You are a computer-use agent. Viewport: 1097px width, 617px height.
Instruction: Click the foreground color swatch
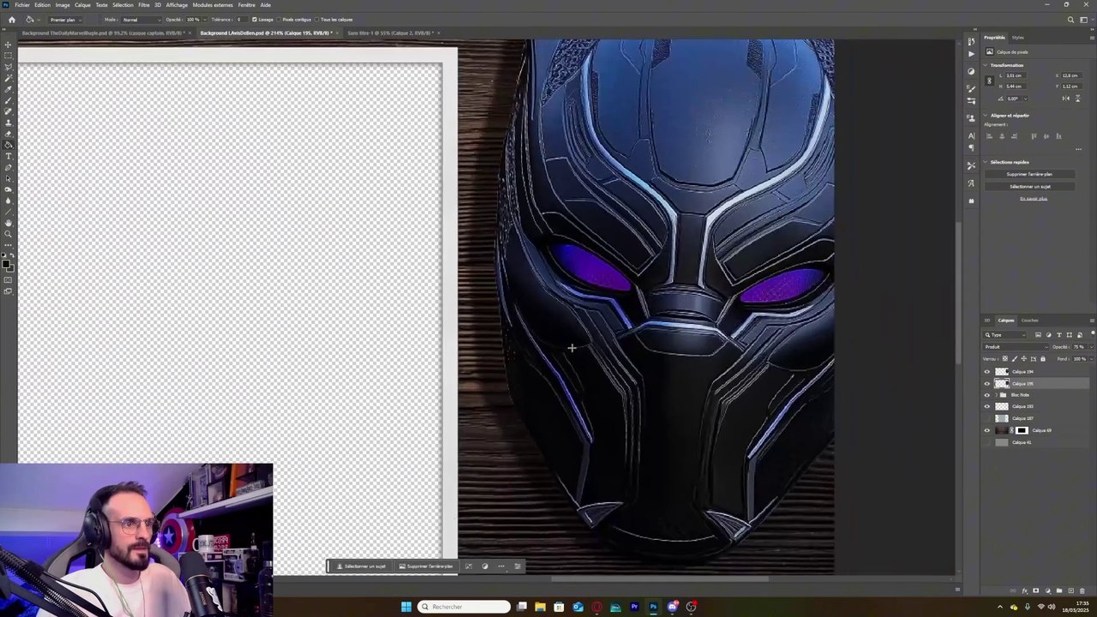(x=7, y=265)
